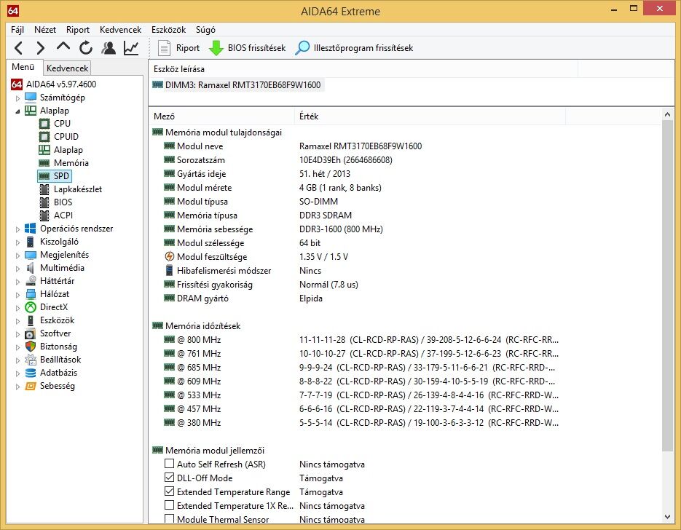Open the Fájl menu

(17, 30)
